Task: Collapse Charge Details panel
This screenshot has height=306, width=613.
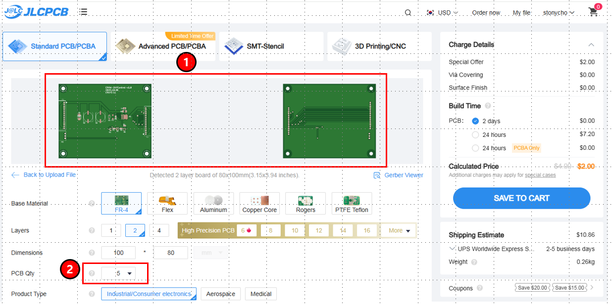Action: click(591, 44)
